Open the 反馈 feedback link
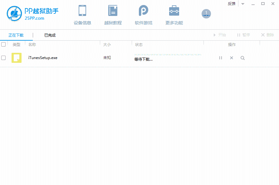The height and width of the screenshot is (185, 279). click(x=231, y=3)
